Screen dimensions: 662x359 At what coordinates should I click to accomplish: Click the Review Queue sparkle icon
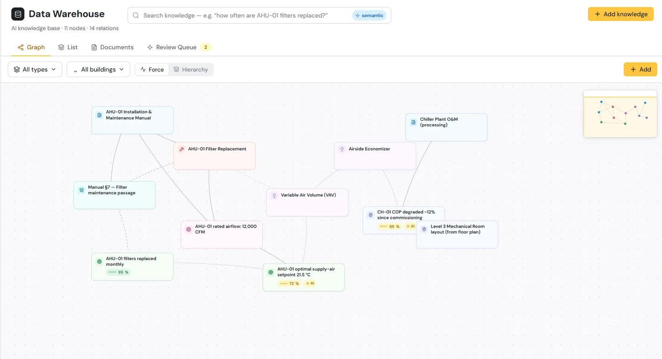(x=150, y=47)
